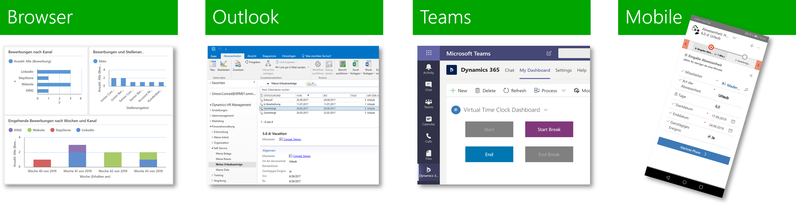Open Activity in the Teams sidebar
Image resolution: width=796 pixels, height=205 pixels.
pos(429,69)
